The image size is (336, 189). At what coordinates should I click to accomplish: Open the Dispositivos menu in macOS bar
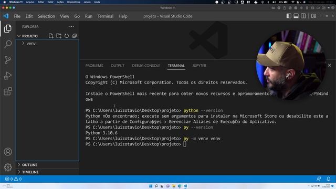tap(73, 2)
